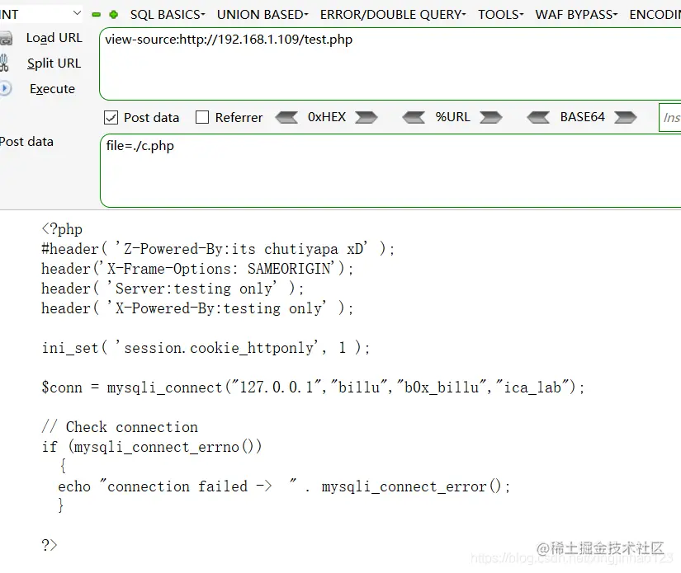Click the 'Server:testing only' header line
The width and height of the screenshot is (681, 573).
pos(173,289)
